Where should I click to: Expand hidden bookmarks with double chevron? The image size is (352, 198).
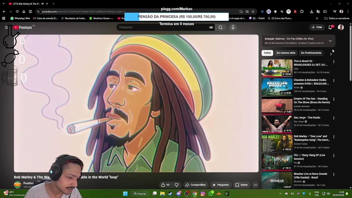317,18
